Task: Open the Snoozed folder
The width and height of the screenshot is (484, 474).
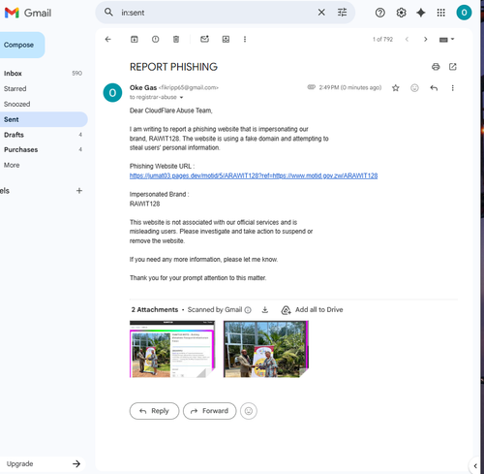Action: tap(43, 104)
